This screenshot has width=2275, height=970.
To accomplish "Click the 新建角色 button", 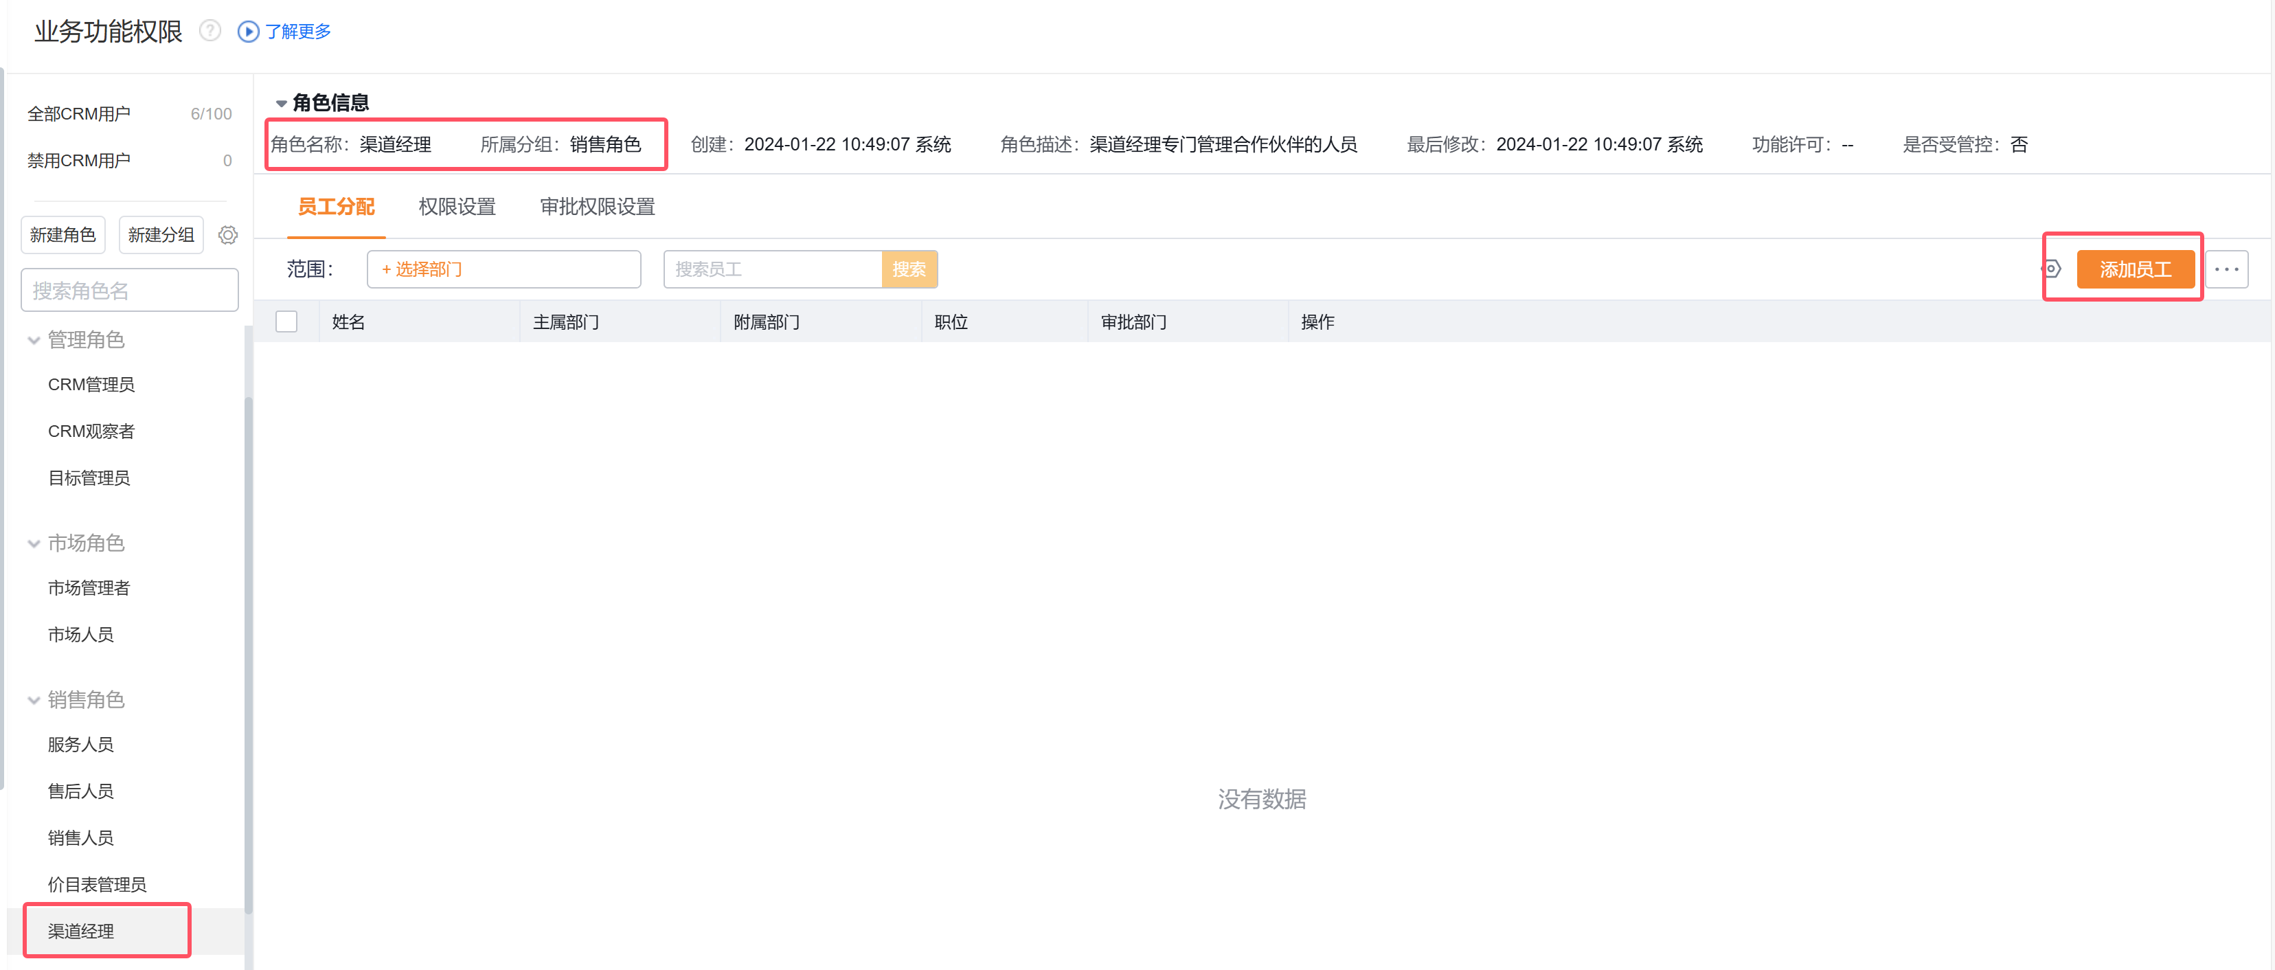I will coord(63,235).
